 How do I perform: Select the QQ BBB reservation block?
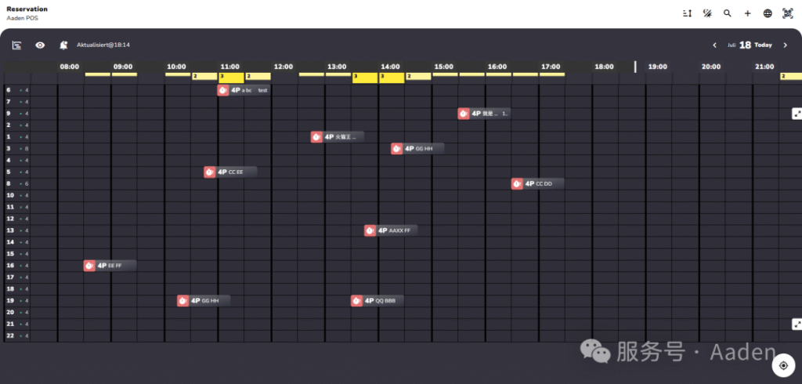tap(378, 301)
